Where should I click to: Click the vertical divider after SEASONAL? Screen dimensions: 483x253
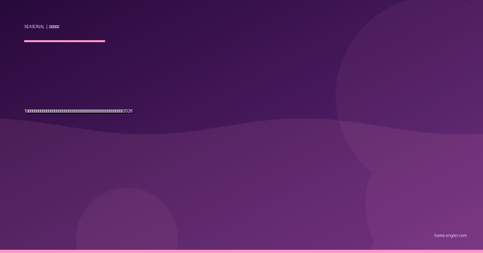point(47,27)
